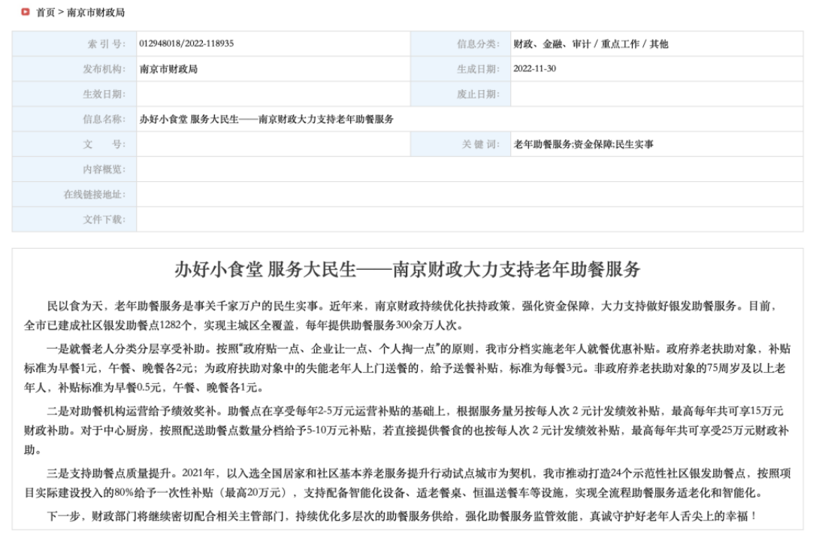Image resolution: width=813 pixels, height=541 pixels.
Task: Select generation date 2022-11-30
Action: coord(534,68)
